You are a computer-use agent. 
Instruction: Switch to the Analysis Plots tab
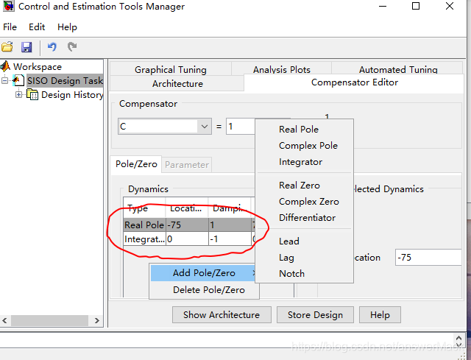tap(281, 69)
